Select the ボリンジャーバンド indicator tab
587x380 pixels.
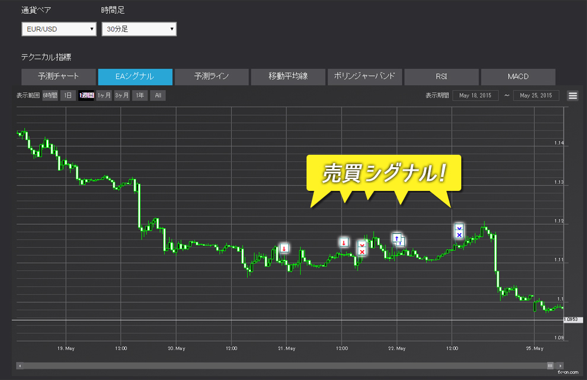[x=365, y=76]
